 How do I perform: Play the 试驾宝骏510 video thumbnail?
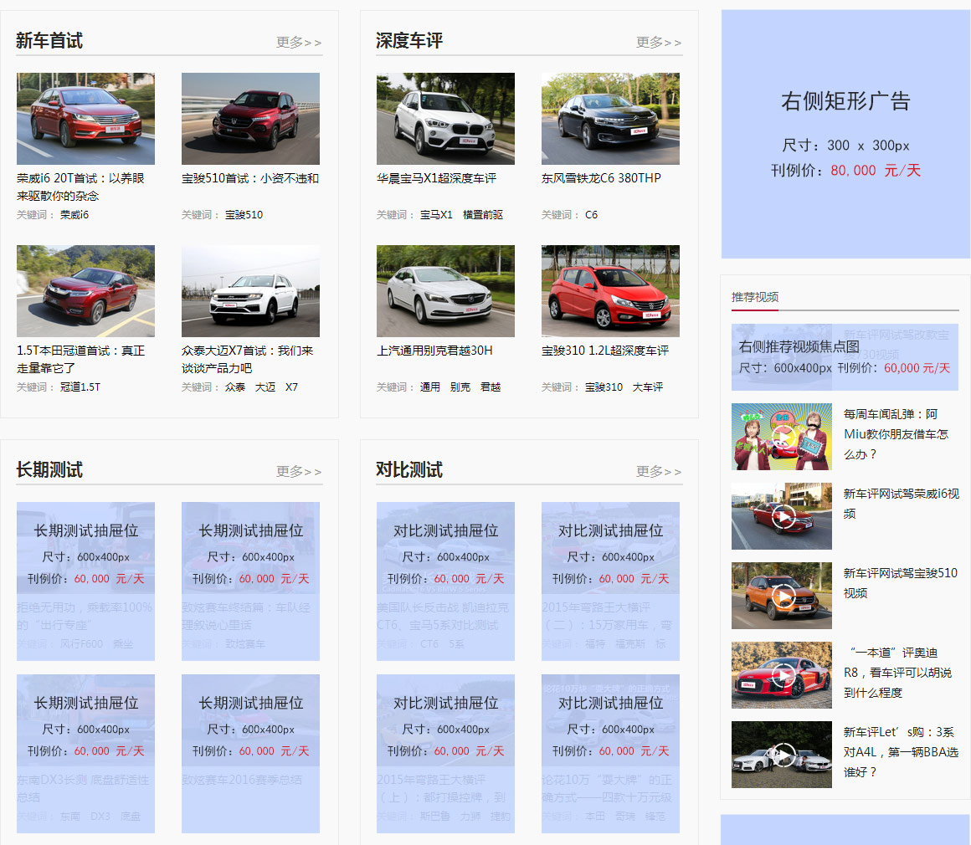click(782, 596)
